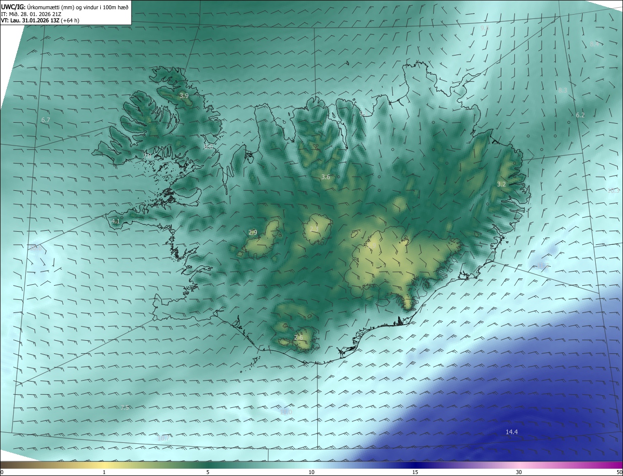Click the 5 tick label on the color scale

point(208,472)
